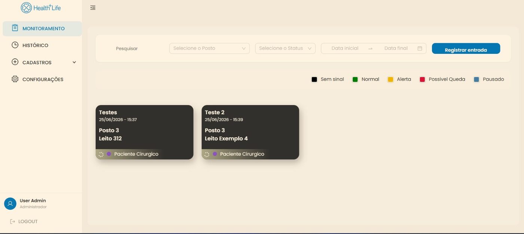
Task: Click the Registrar entrada button
Action: 466,49
